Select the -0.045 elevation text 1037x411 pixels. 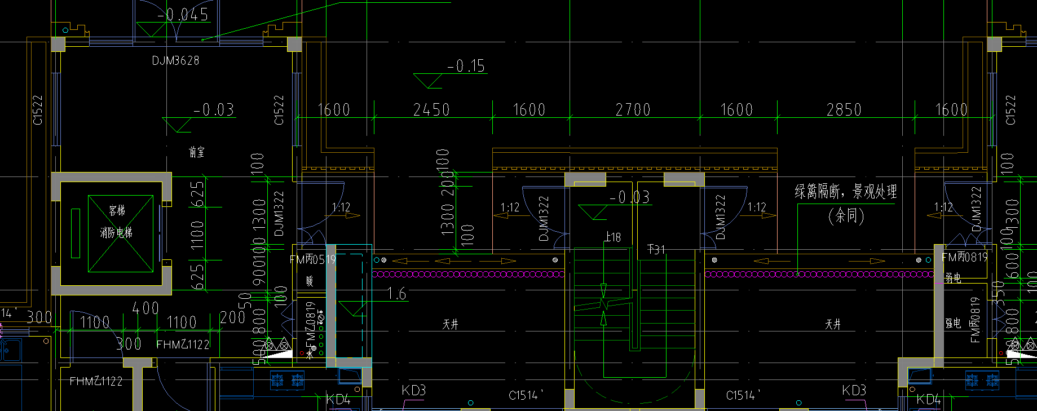184,15
